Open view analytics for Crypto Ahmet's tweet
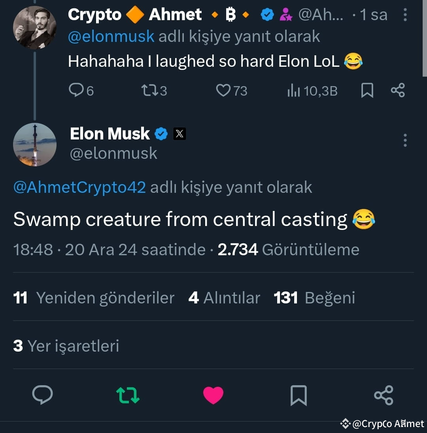 (x=312, y=90)
